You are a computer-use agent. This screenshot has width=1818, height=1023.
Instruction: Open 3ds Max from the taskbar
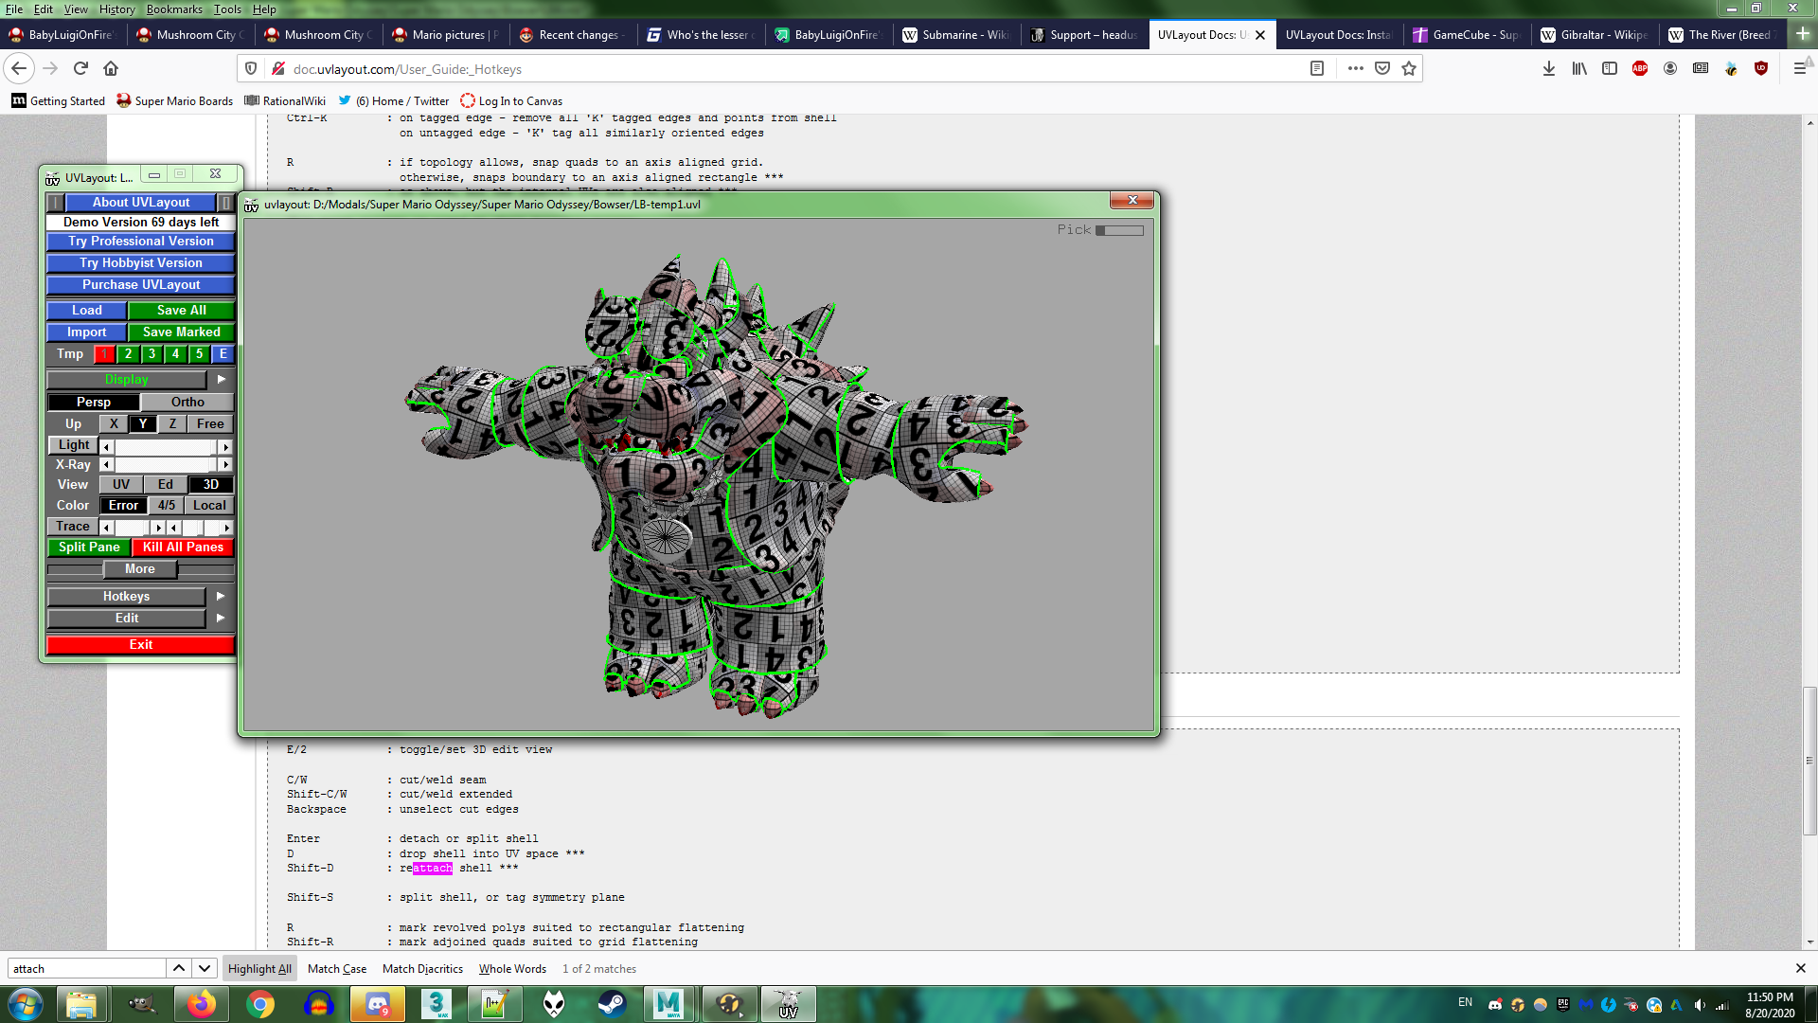436,1004
